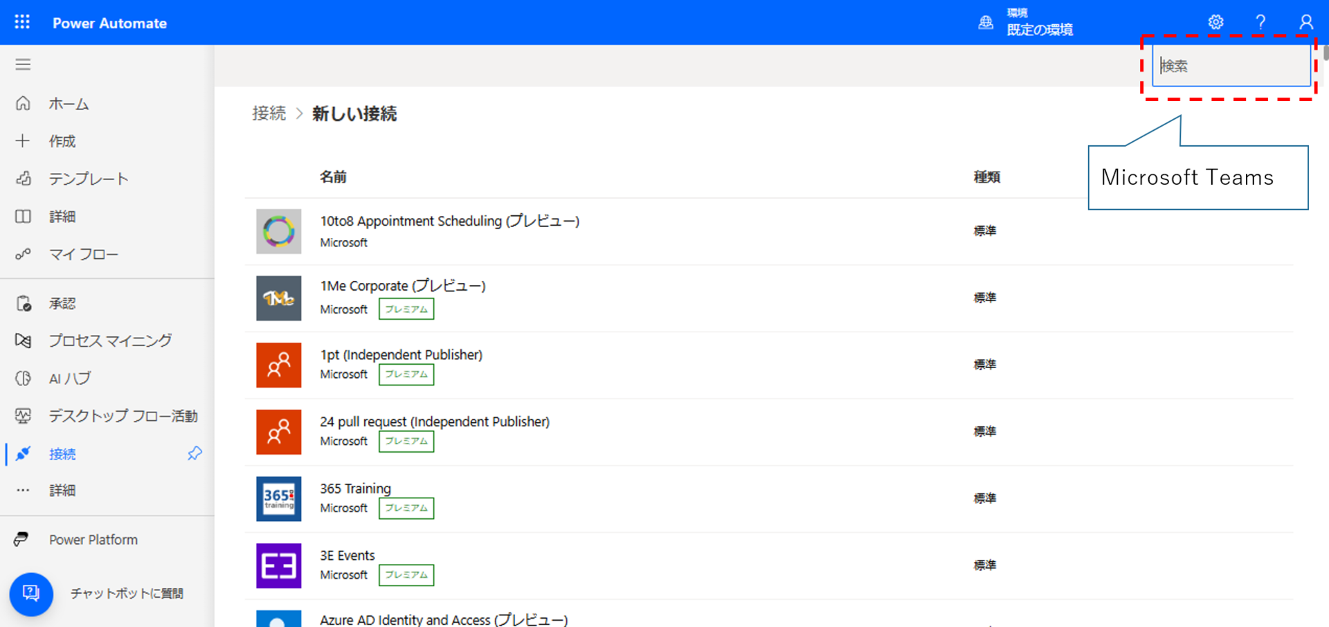Viewport: 1329px width, 627px height.
Task: Open the account profile icon
Action: click(1305, 22)
